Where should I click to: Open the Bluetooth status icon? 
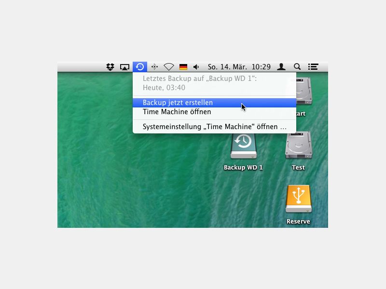pyautogui.click(x=154, y=67)
